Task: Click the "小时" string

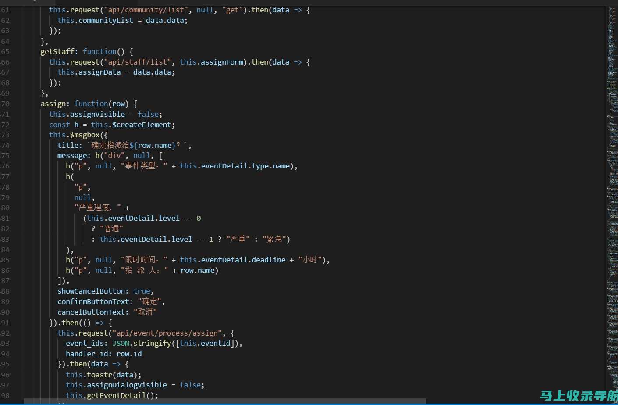Action: click(310, 260)
